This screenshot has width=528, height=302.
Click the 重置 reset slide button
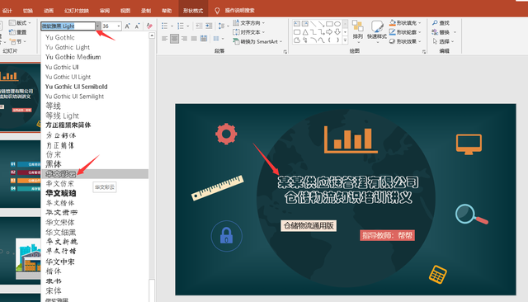pyautogui.click(x=18, y=32)
